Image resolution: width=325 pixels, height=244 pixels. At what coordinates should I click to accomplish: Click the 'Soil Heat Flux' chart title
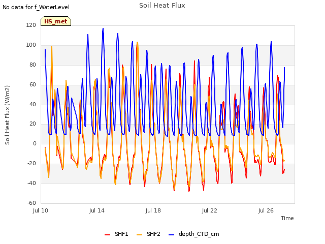[162, 6]
